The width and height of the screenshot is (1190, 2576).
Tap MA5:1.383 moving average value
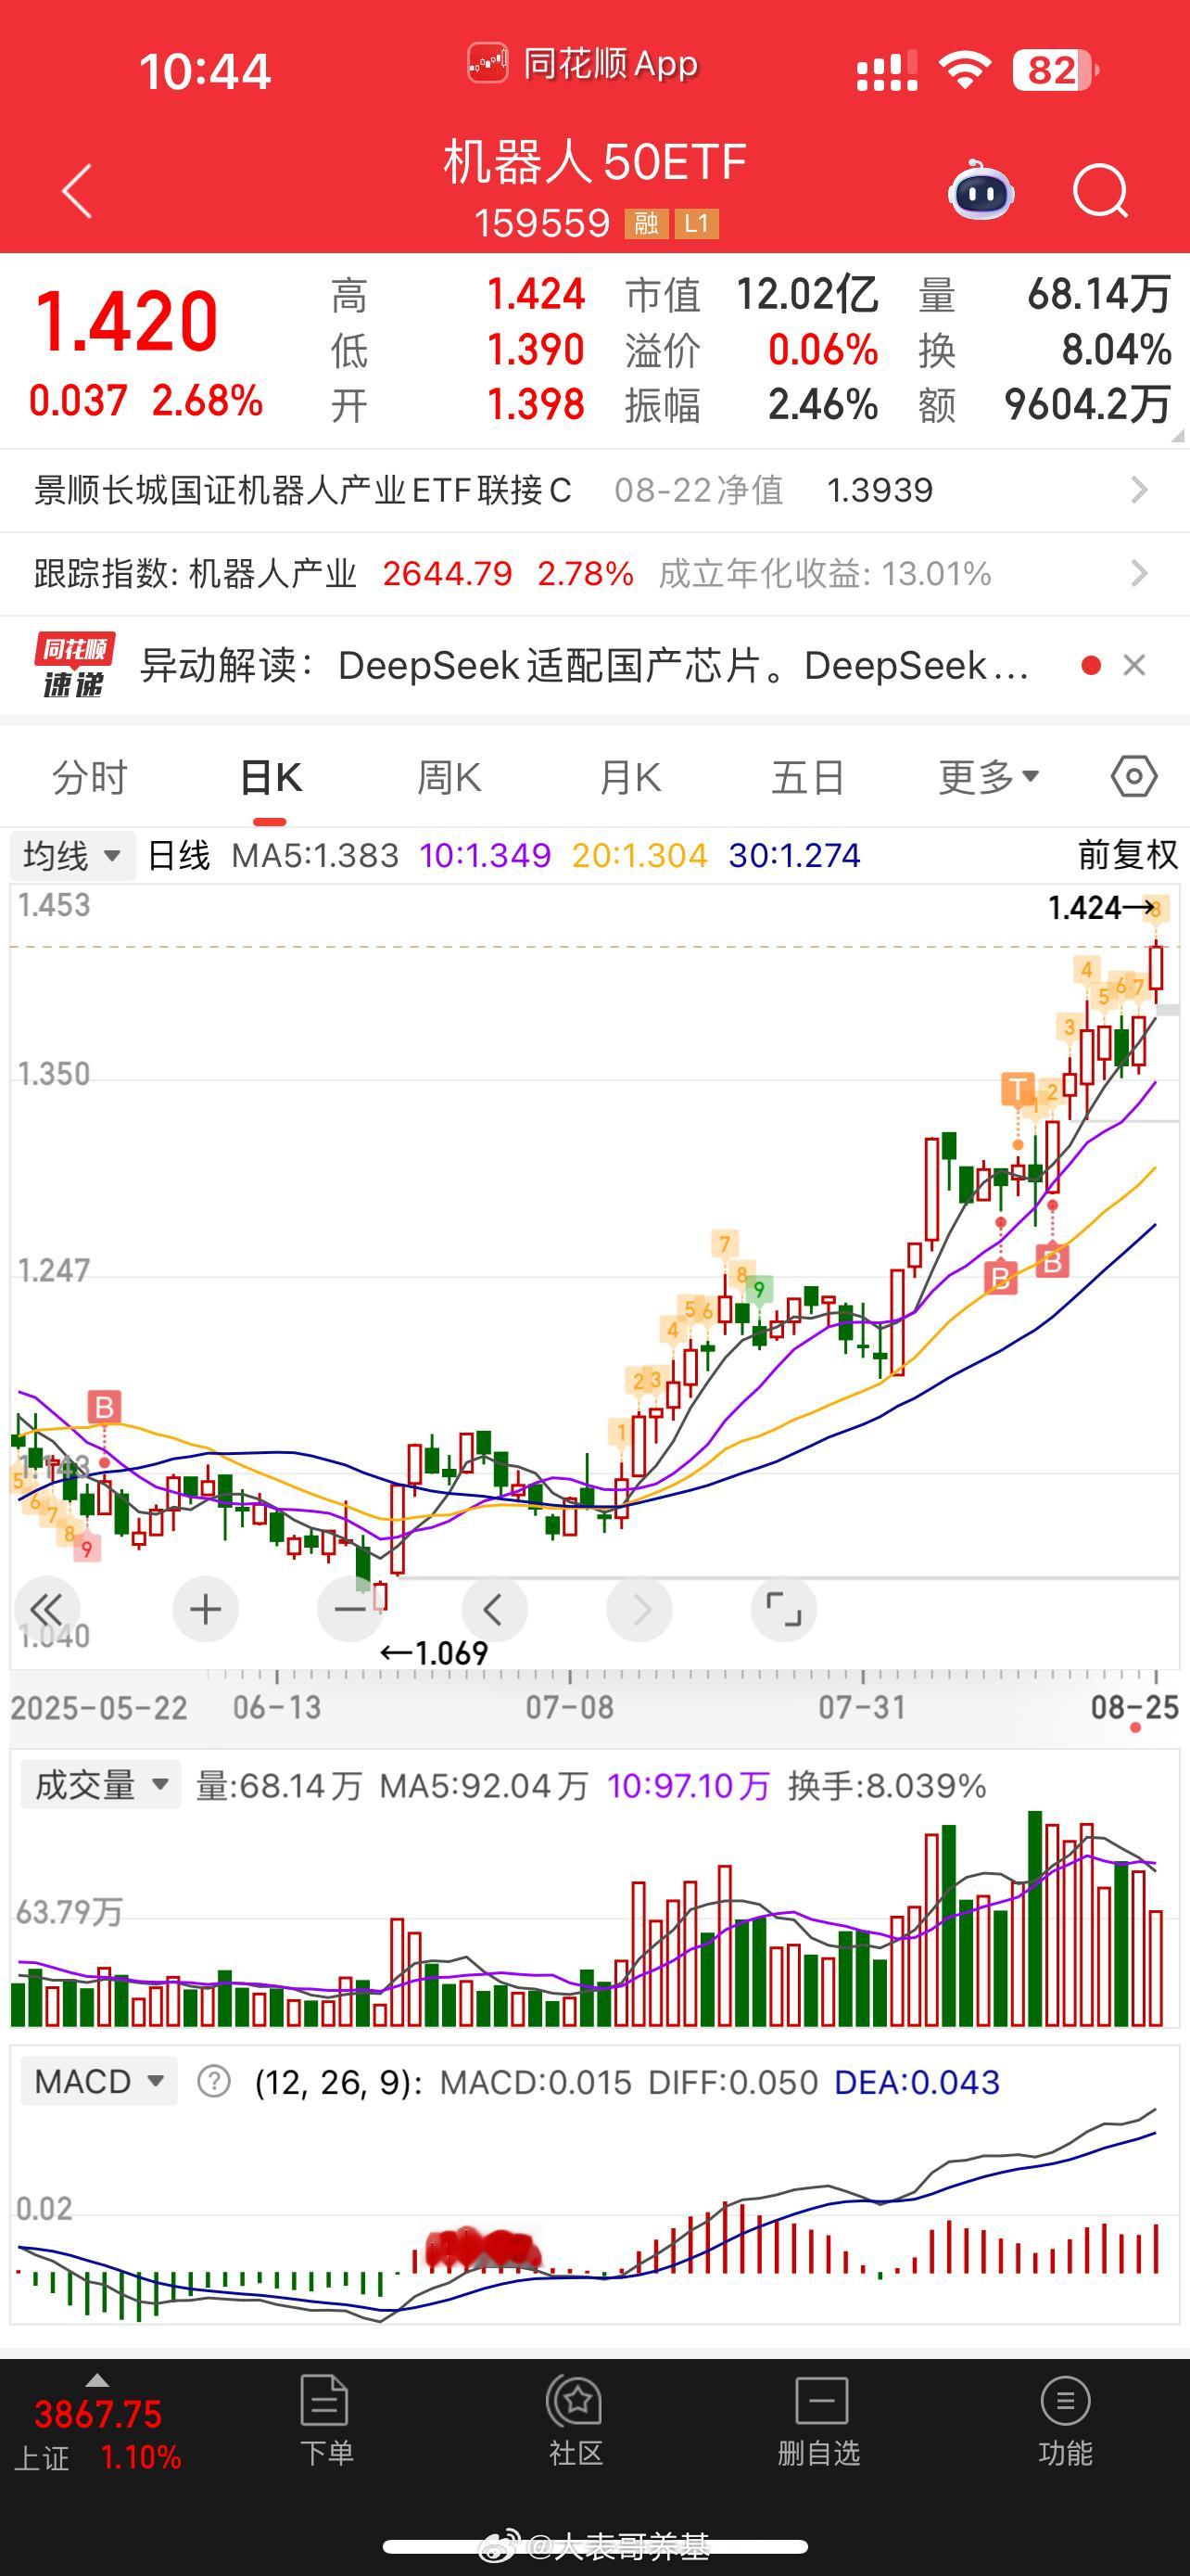315,856
